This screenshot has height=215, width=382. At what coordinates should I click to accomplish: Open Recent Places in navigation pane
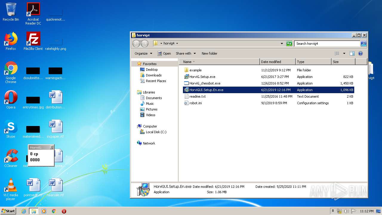click(156, 81)
